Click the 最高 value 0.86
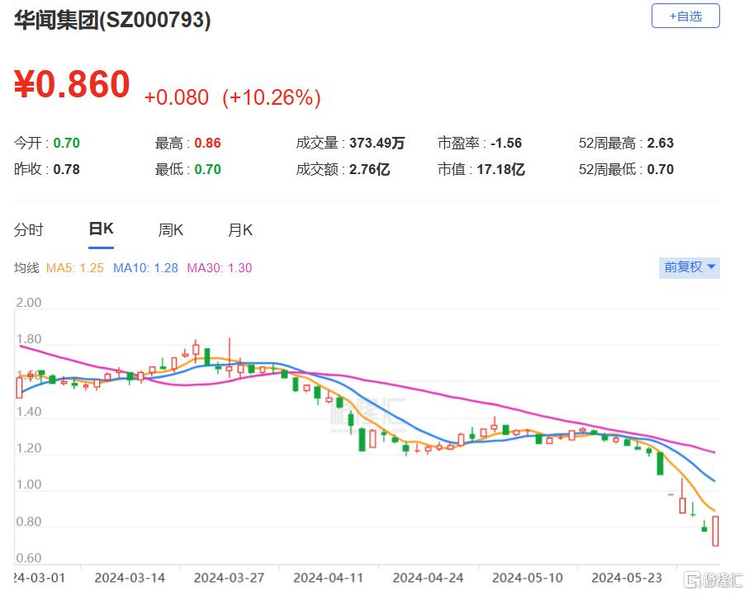Viewport: 749px width, 594px height. [208, 143]
